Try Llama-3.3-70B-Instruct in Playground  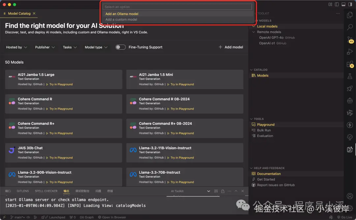(x=181, y=182)
